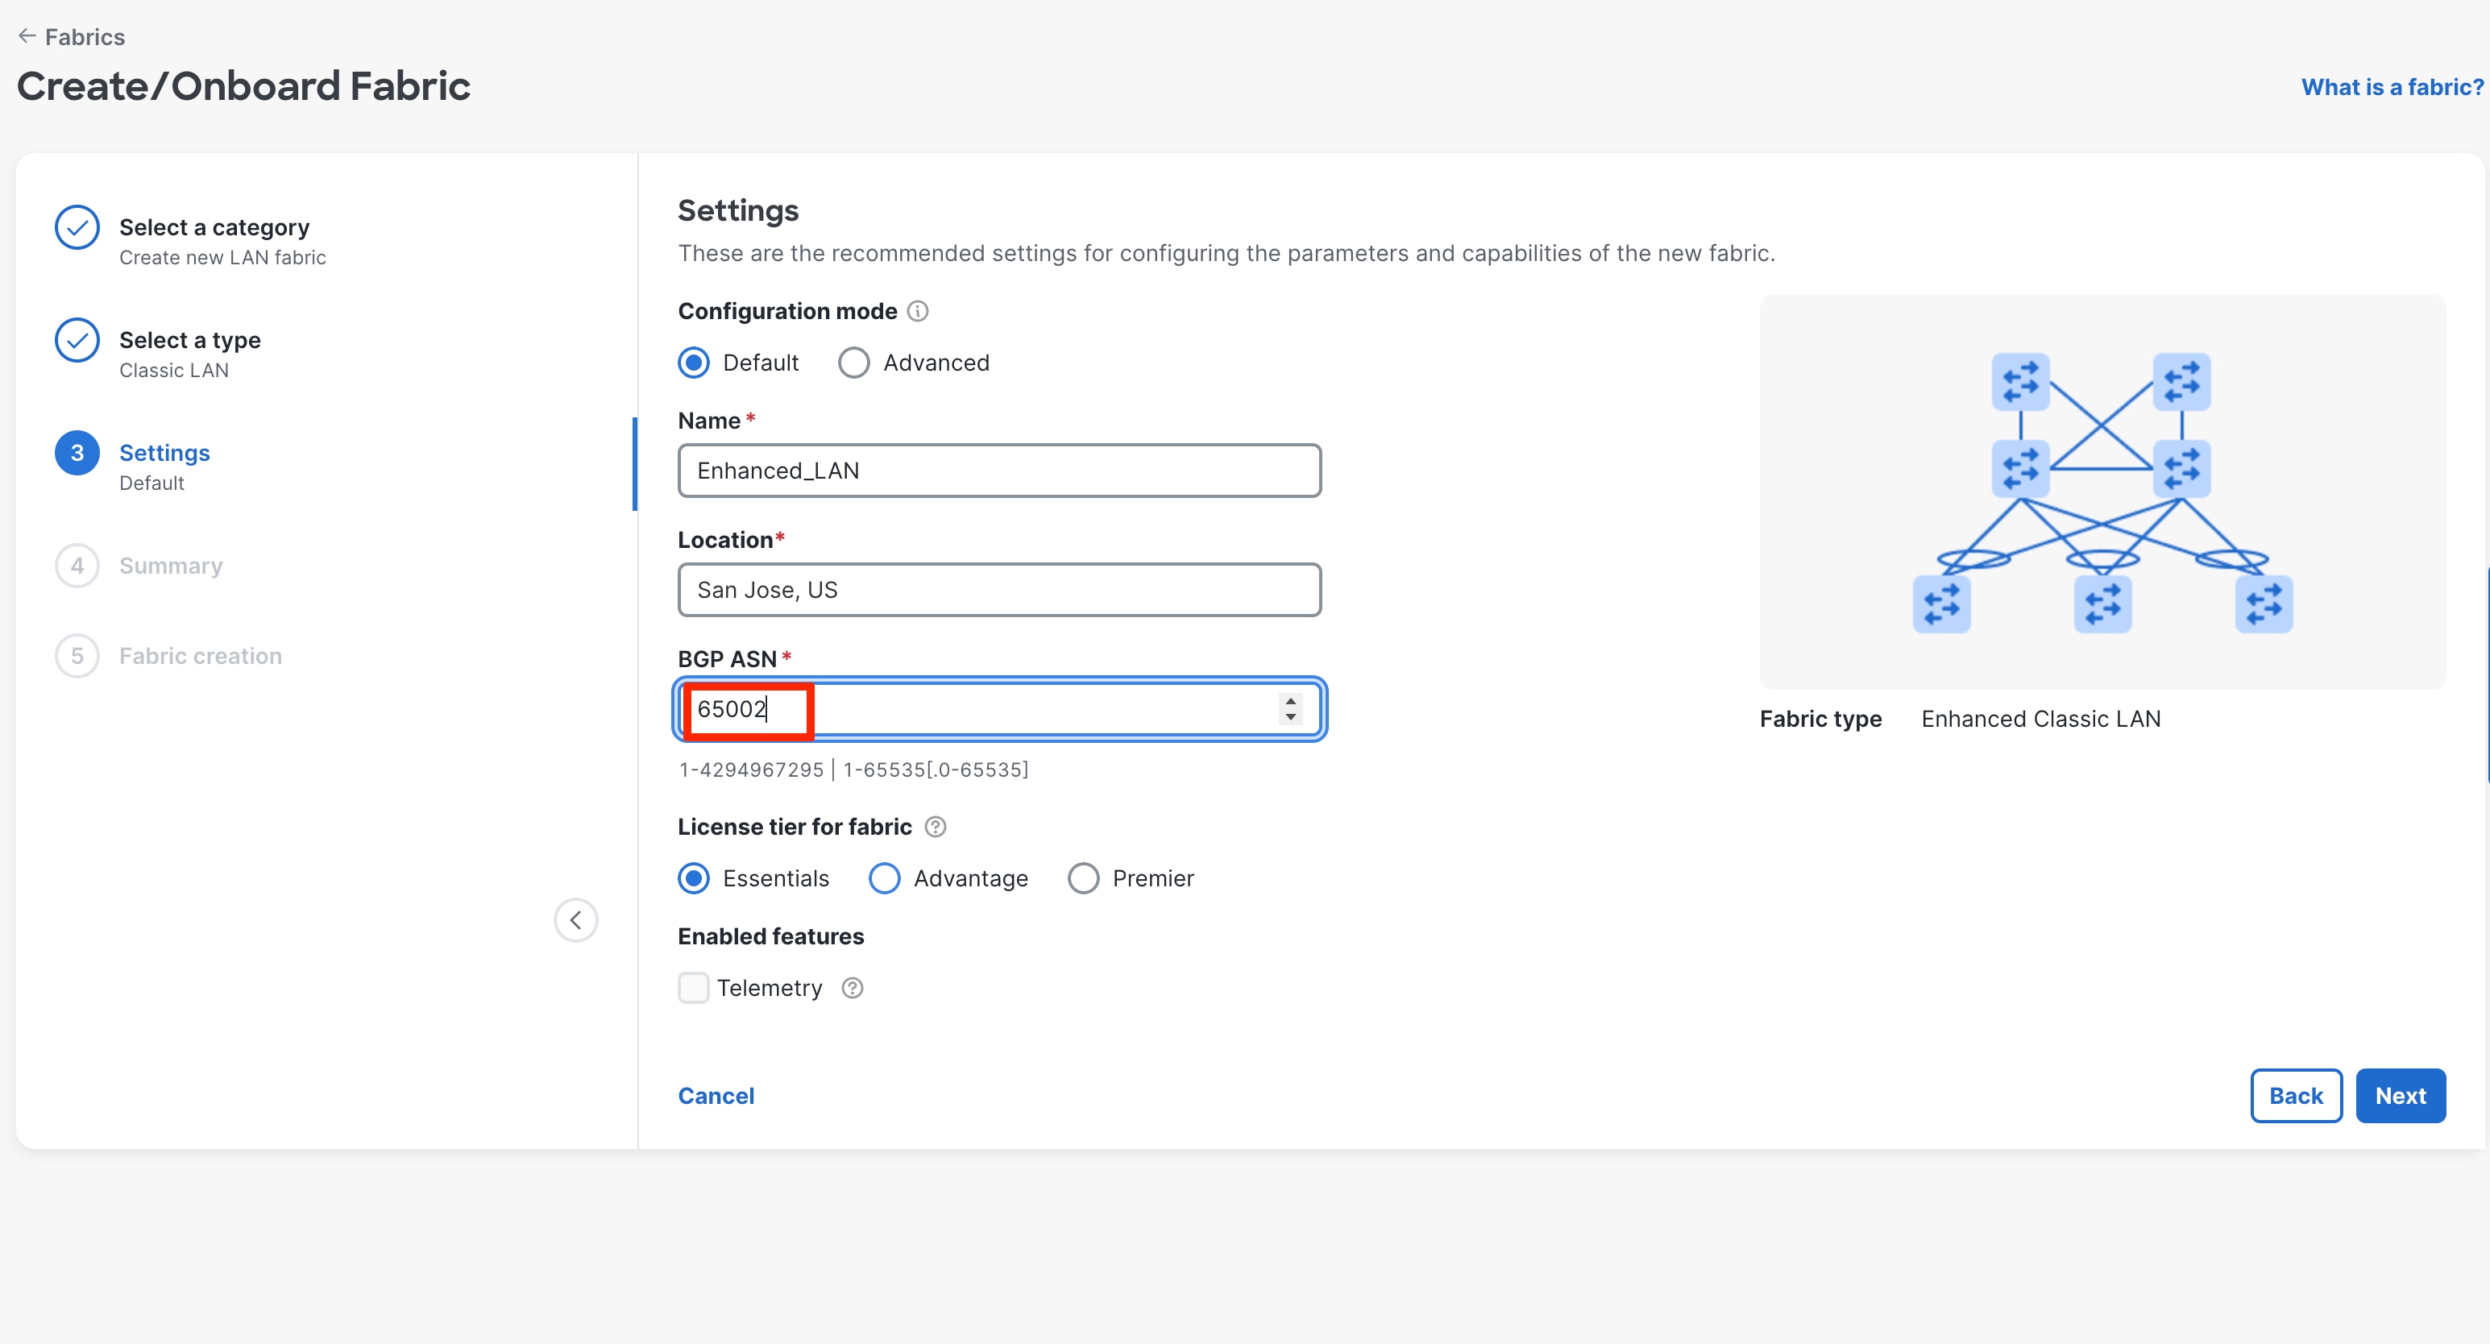Click into the Location input field
Image resolution: width=2490 pixels, height=1344 pixels.
coord(998,591)
